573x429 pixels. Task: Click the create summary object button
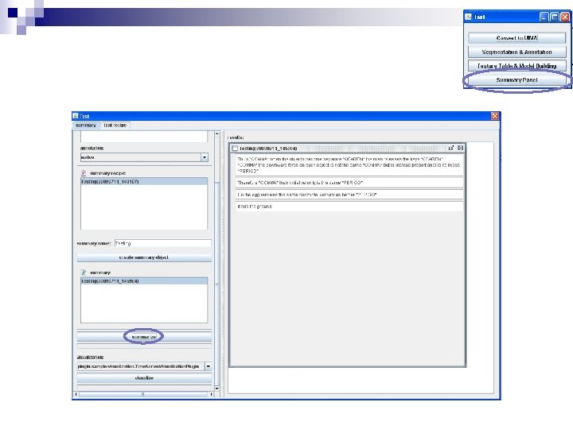click(144, 257)
